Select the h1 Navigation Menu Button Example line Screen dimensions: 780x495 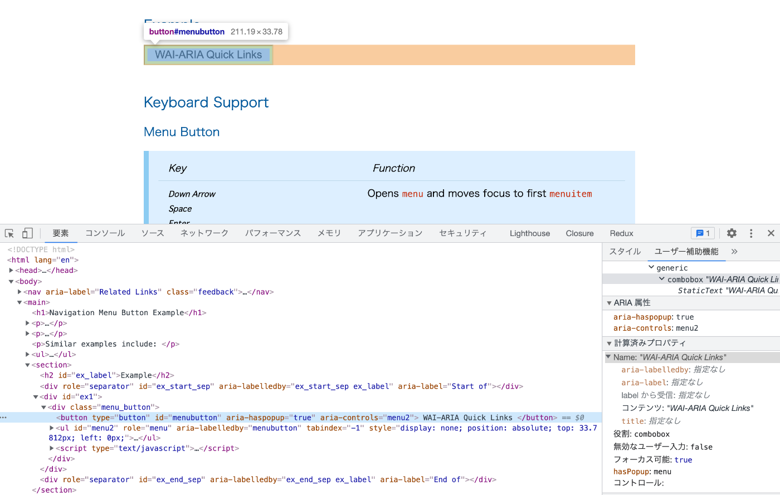[119, 313]
